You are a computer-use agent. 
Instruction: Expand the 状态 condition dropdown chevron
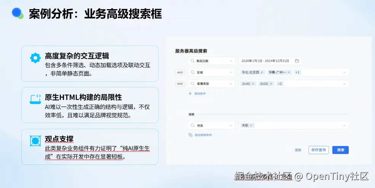(x=231, y=126)
